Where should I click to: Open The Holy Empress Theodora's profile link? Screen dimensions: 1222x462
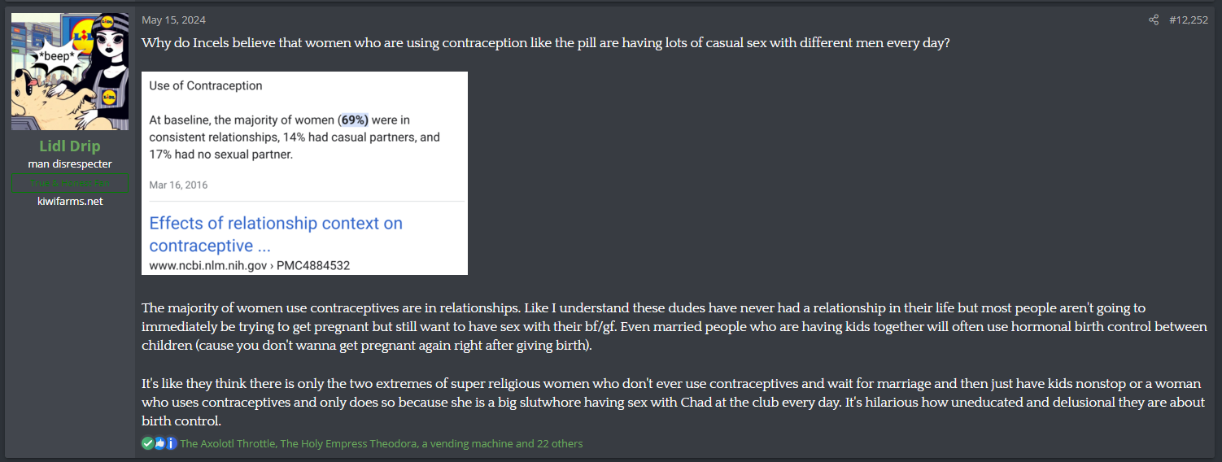(347, 443)
